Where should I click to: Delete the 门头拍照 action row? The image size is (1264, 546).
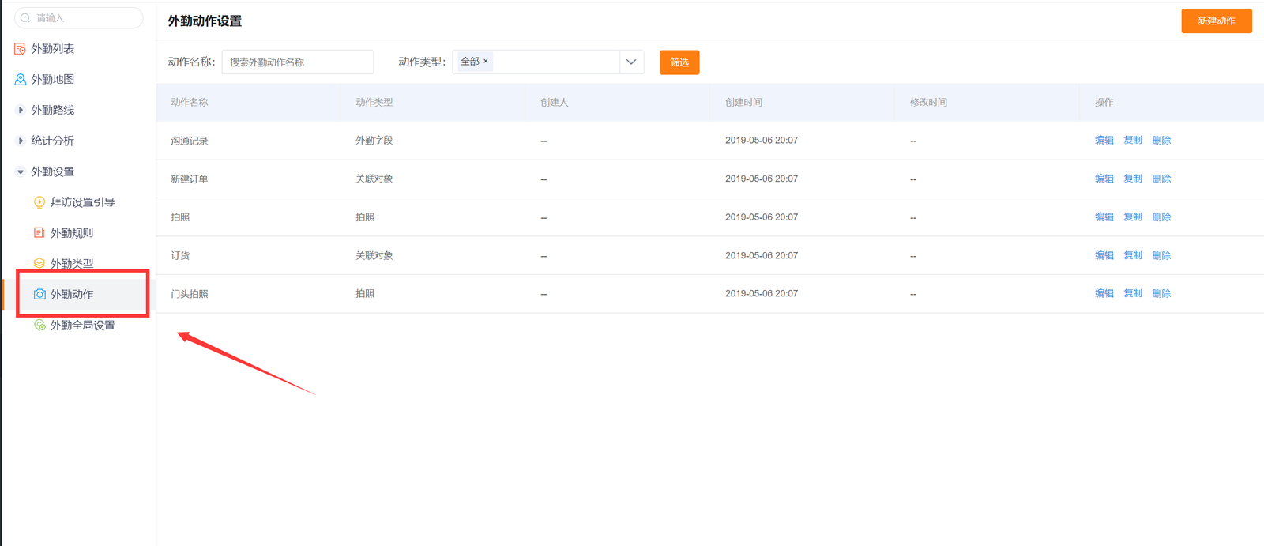(1161, 293)
